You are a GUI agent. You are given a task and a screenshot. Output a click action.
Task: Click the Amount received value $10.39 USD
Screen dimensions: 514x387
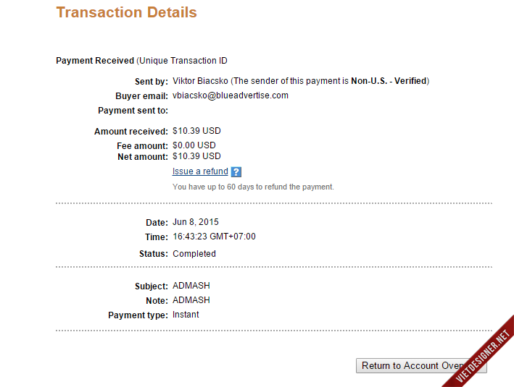196,131
